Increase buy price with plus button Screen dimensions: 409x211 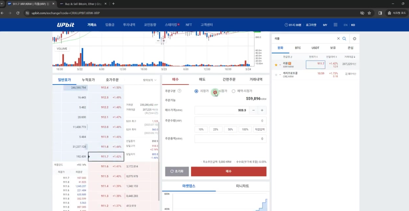pos(262,110)
